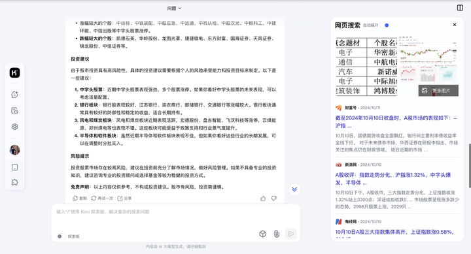Viewport: 471px width, 254px height.
Task: Open the 每经网 result 10月10日A股三大指数集体高开
Action: [394, 232]
